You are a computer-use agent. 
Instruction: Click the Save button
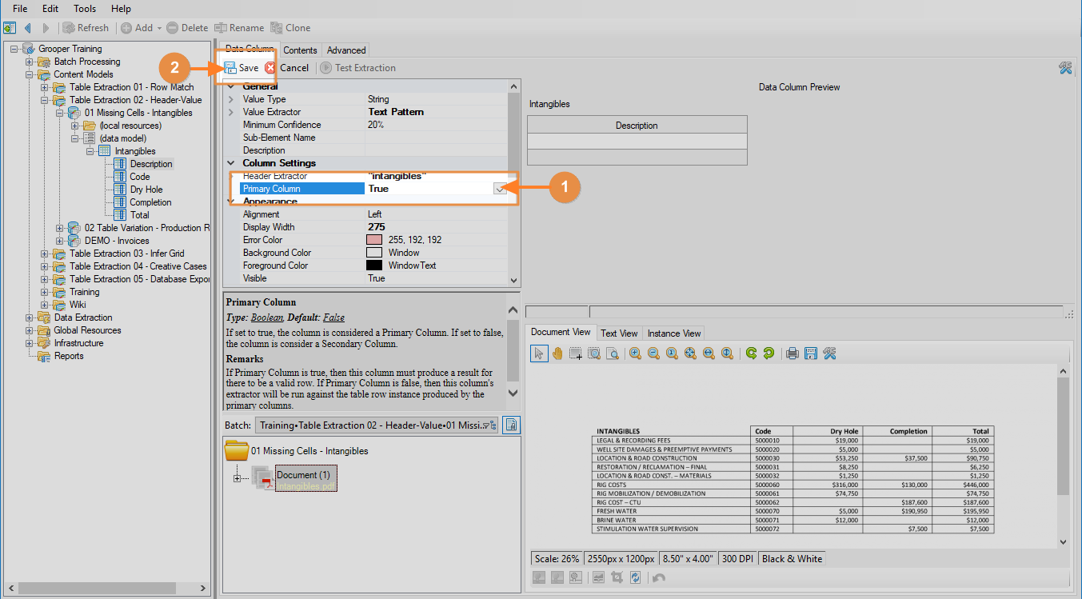242,68
